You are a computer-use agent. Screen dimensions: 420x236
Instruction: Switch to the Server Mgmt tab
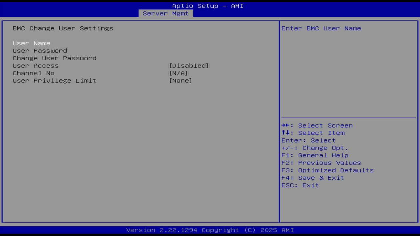point(166,13)
